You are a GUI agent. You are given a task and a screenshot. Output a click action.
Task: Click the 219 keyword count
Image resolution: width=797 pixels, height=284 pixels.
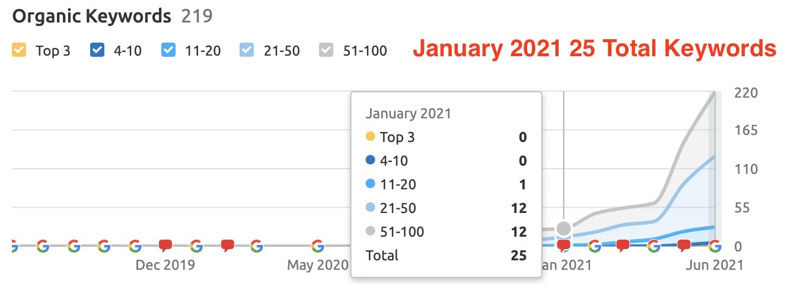pos(197,16)
